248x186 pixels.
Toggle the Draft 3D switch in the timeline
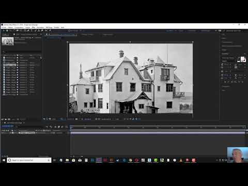coord(51,127)
